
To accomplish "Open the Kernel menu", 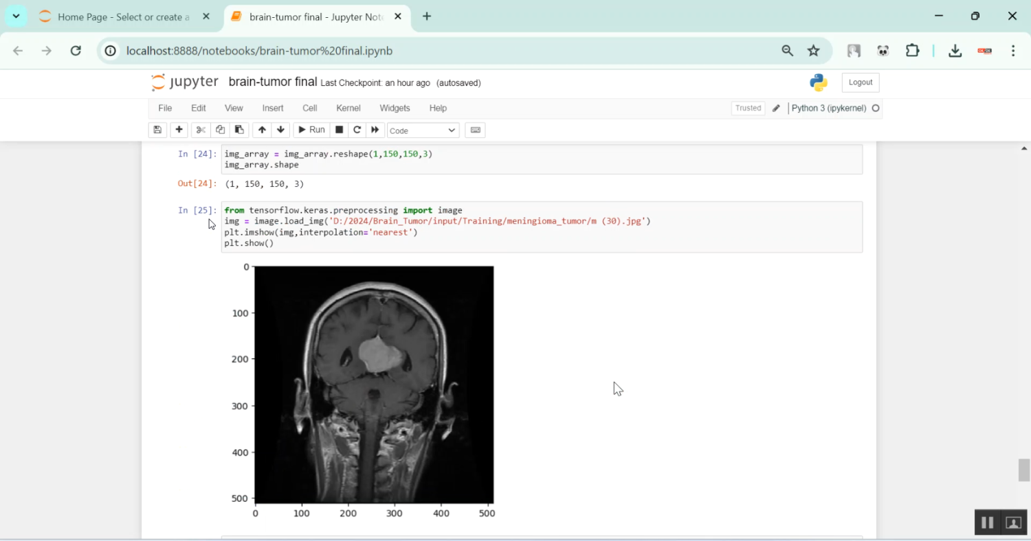I will tap(348, 108).
